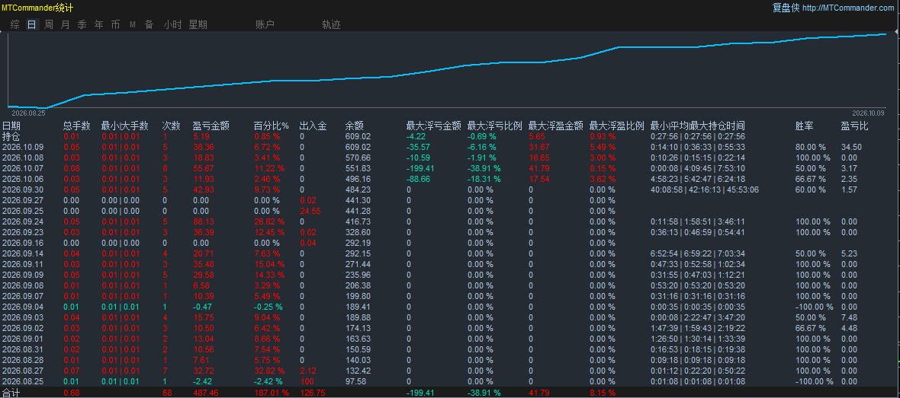The height and width of the screenshot is (398, 900).
Task: Click the 盈亏金额 column header
Action: point(211,126)
